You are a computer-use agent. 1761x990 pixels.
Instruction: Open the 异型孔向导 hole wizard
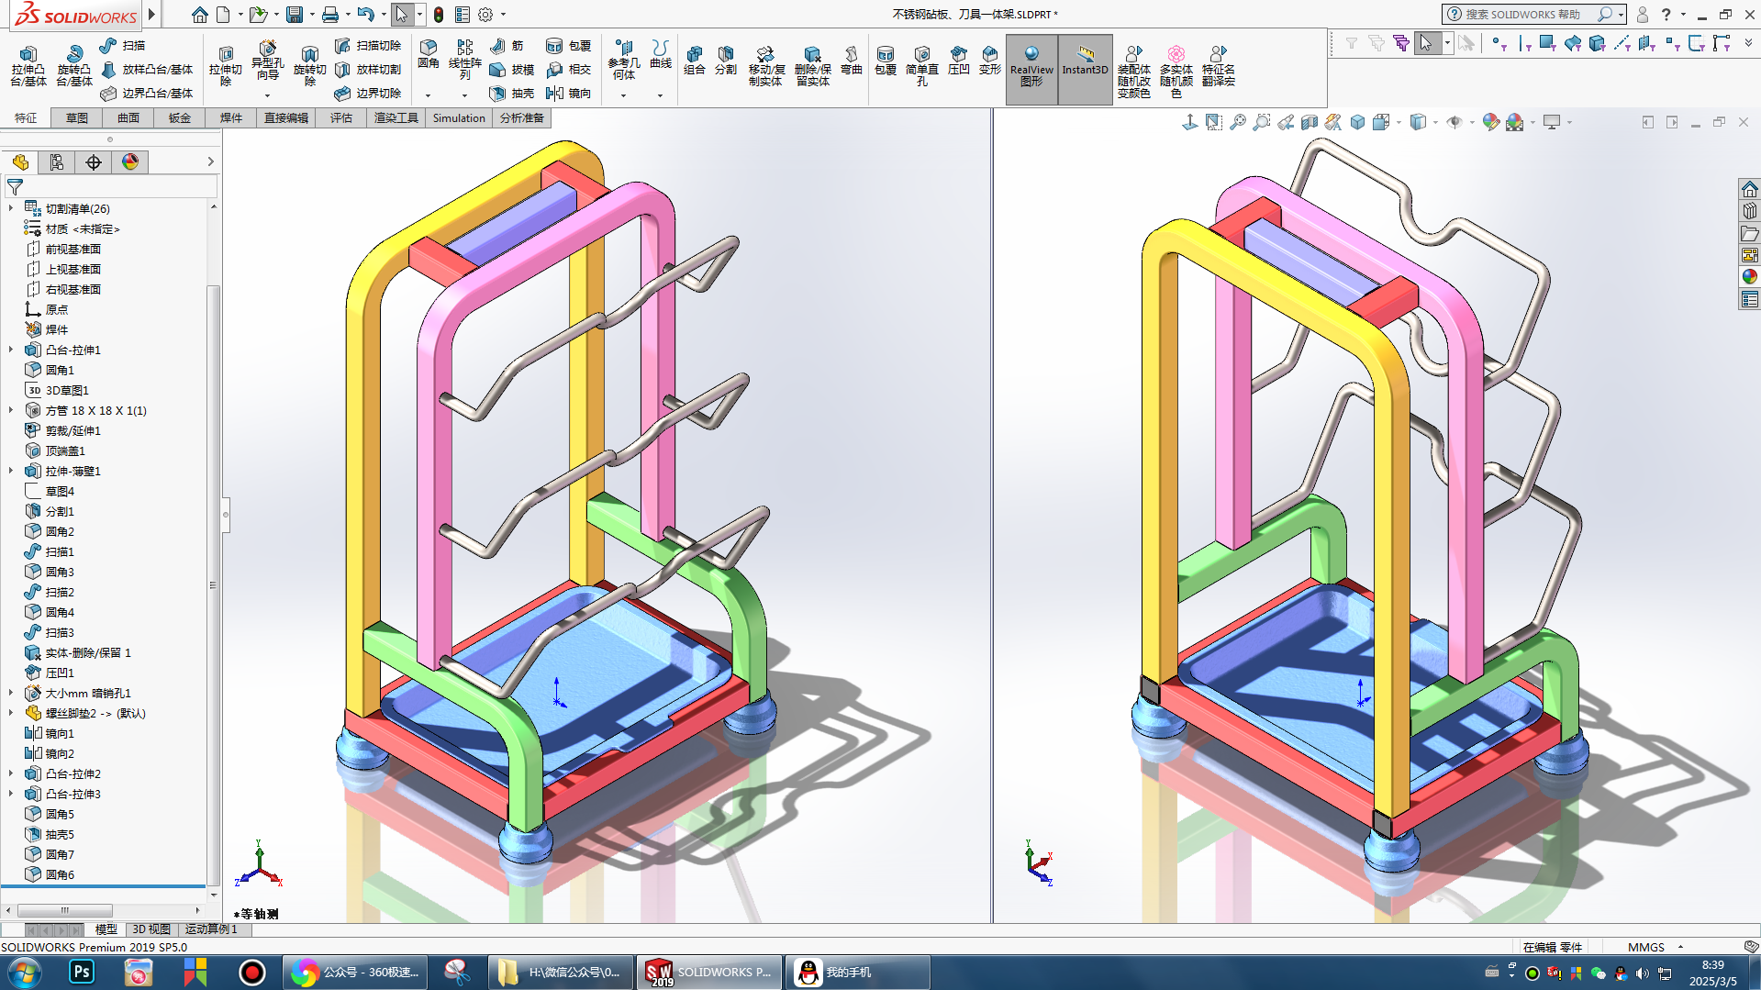[267, 60]
